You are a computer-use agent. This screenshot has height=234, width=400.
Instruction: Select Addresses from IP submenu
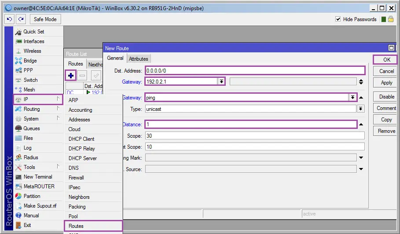click(93, 120)
